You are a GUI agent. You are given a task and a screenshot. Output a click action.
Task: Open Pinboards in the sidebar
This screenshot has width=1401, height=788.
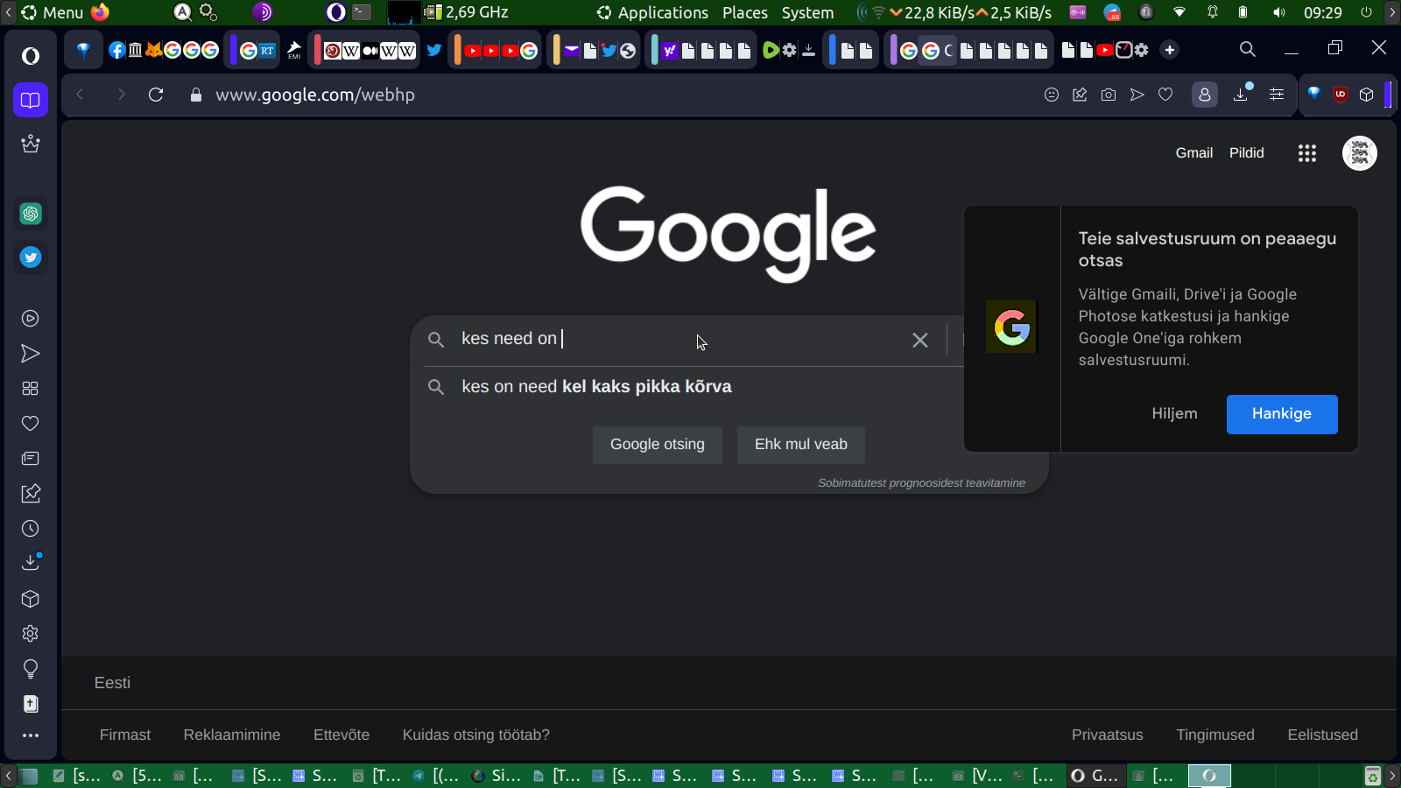pos(31,494)
